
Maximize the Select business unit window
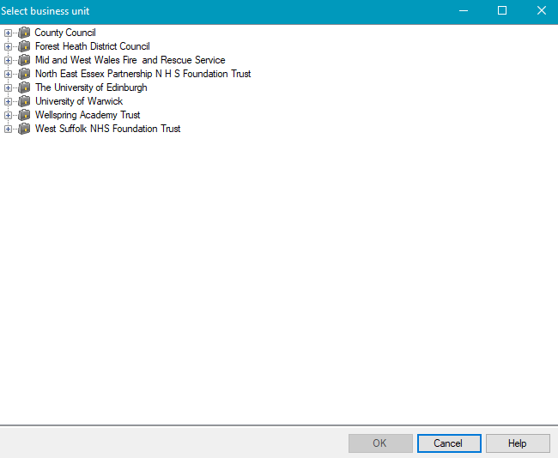click(502, 11)
